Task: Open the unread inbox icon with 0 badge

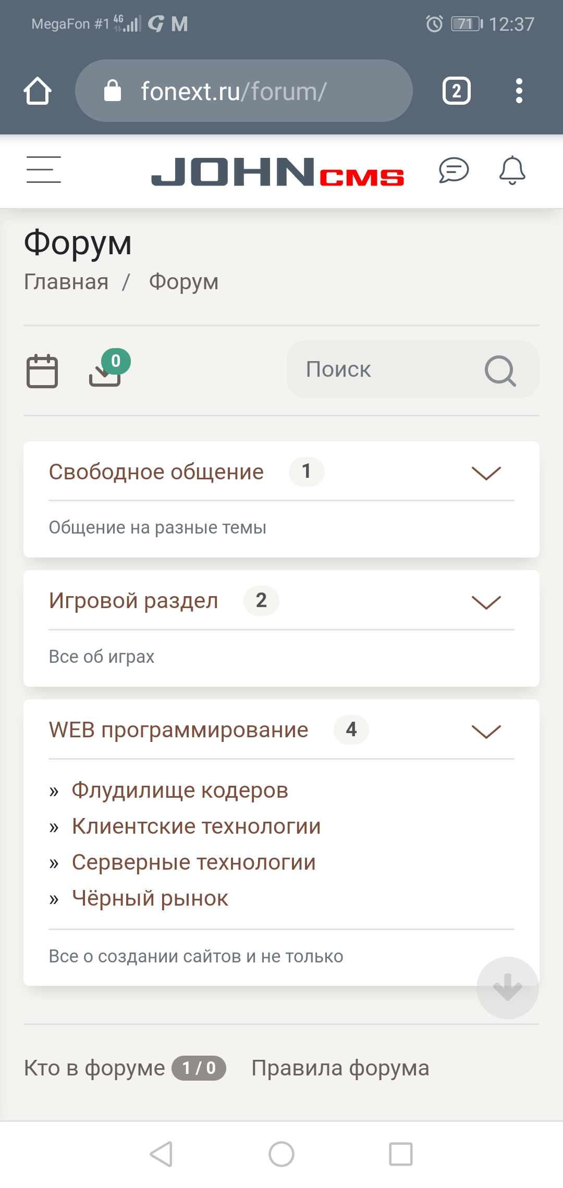Action: click(x=106, y=371)
